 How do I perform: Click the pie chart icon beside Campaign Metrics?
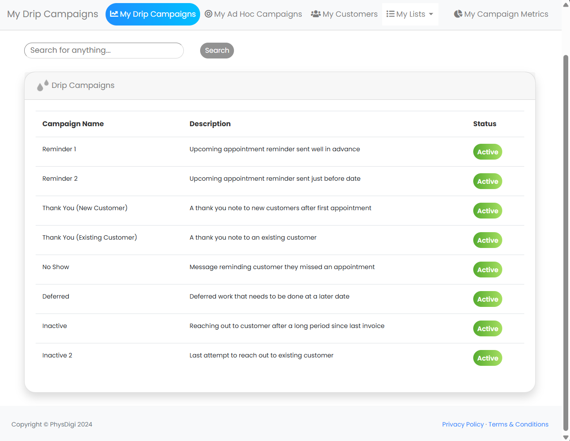[458, 14]
